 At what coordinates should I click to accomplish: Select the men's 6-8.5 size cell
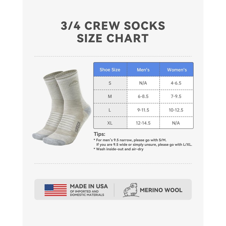coord(143,96)
